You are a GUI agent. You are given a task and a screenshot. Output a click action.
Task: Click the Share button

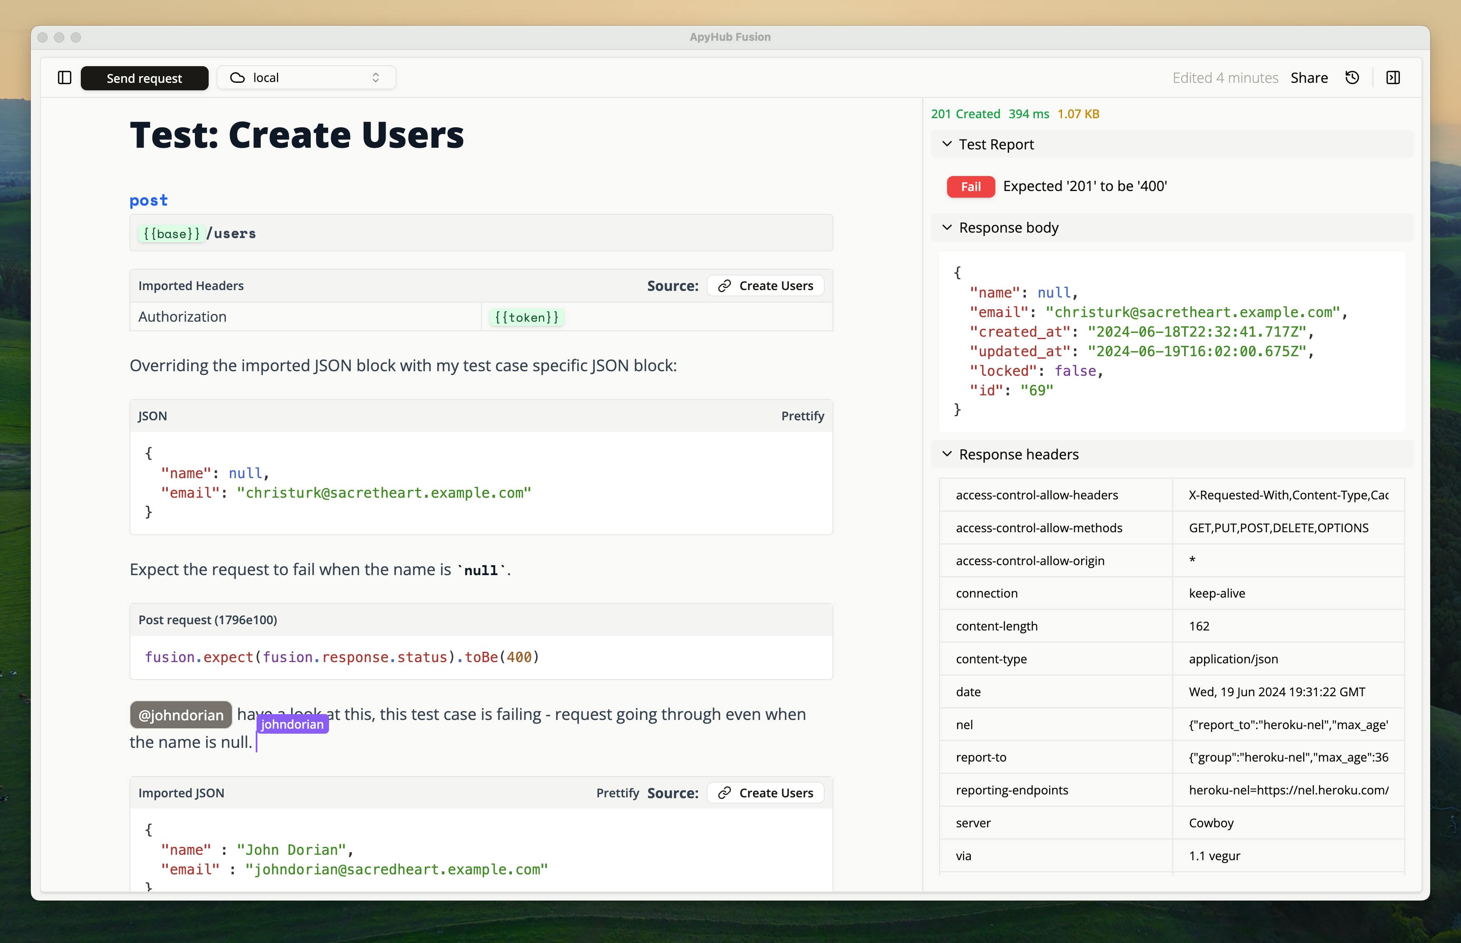[x=1309, y=78]
